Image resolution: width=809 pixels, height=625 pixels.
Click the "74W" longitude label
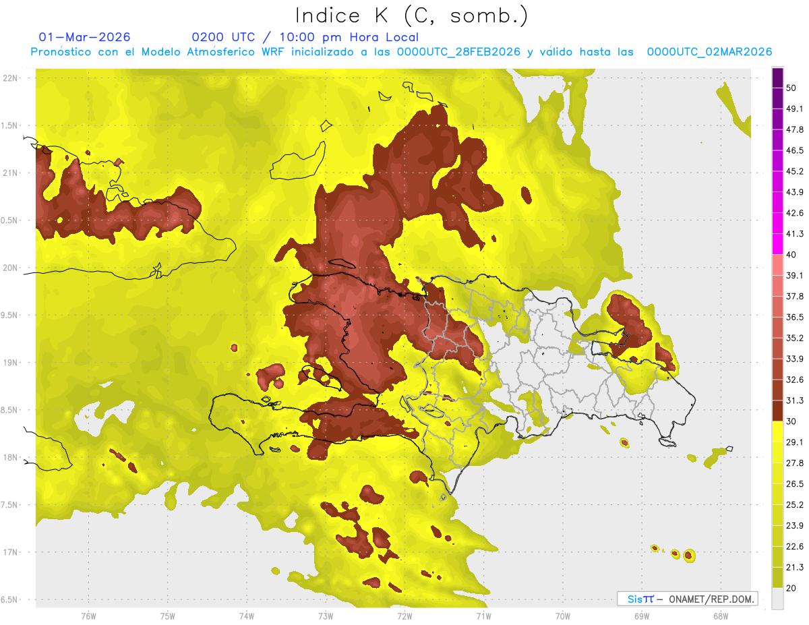click(247, 616)
